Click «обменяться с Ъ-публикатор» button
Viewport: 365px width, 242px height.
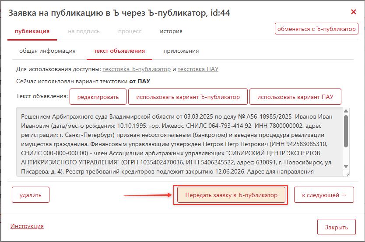316,29
